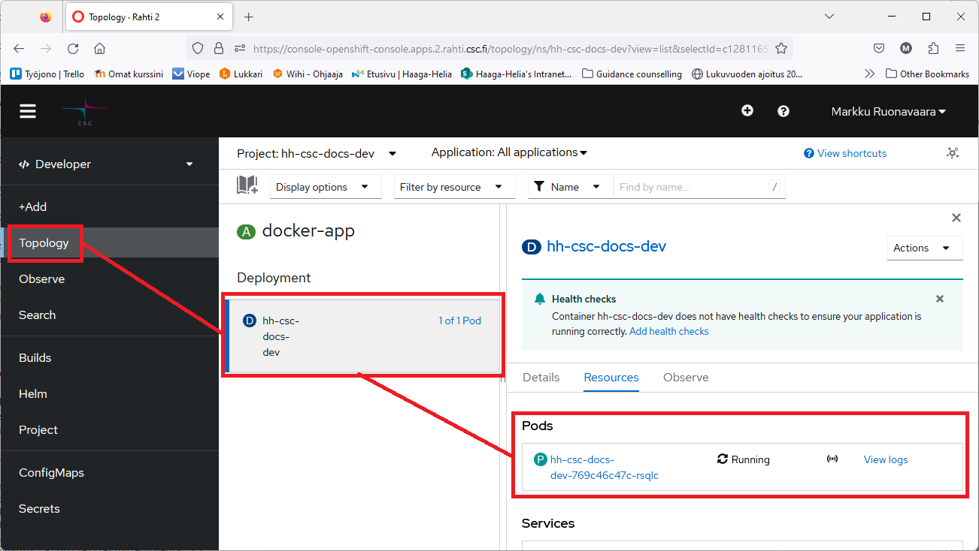
Task: Switch to graph view via topology icon
Action: [x=953, y=153]
